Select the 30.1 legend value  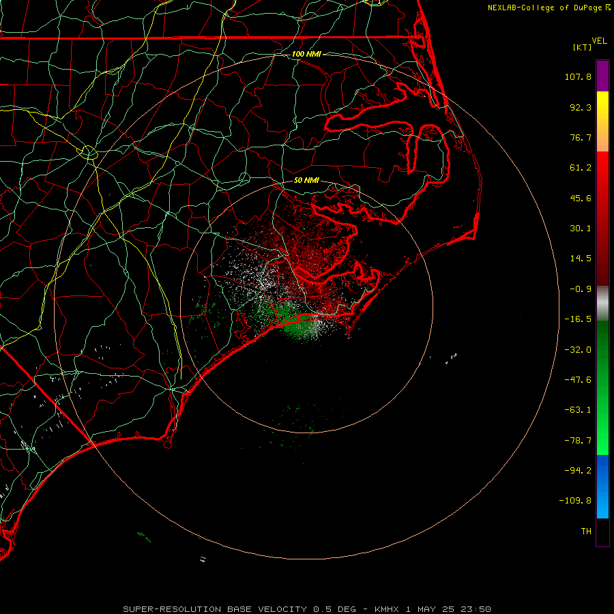(x=581, y=229)
